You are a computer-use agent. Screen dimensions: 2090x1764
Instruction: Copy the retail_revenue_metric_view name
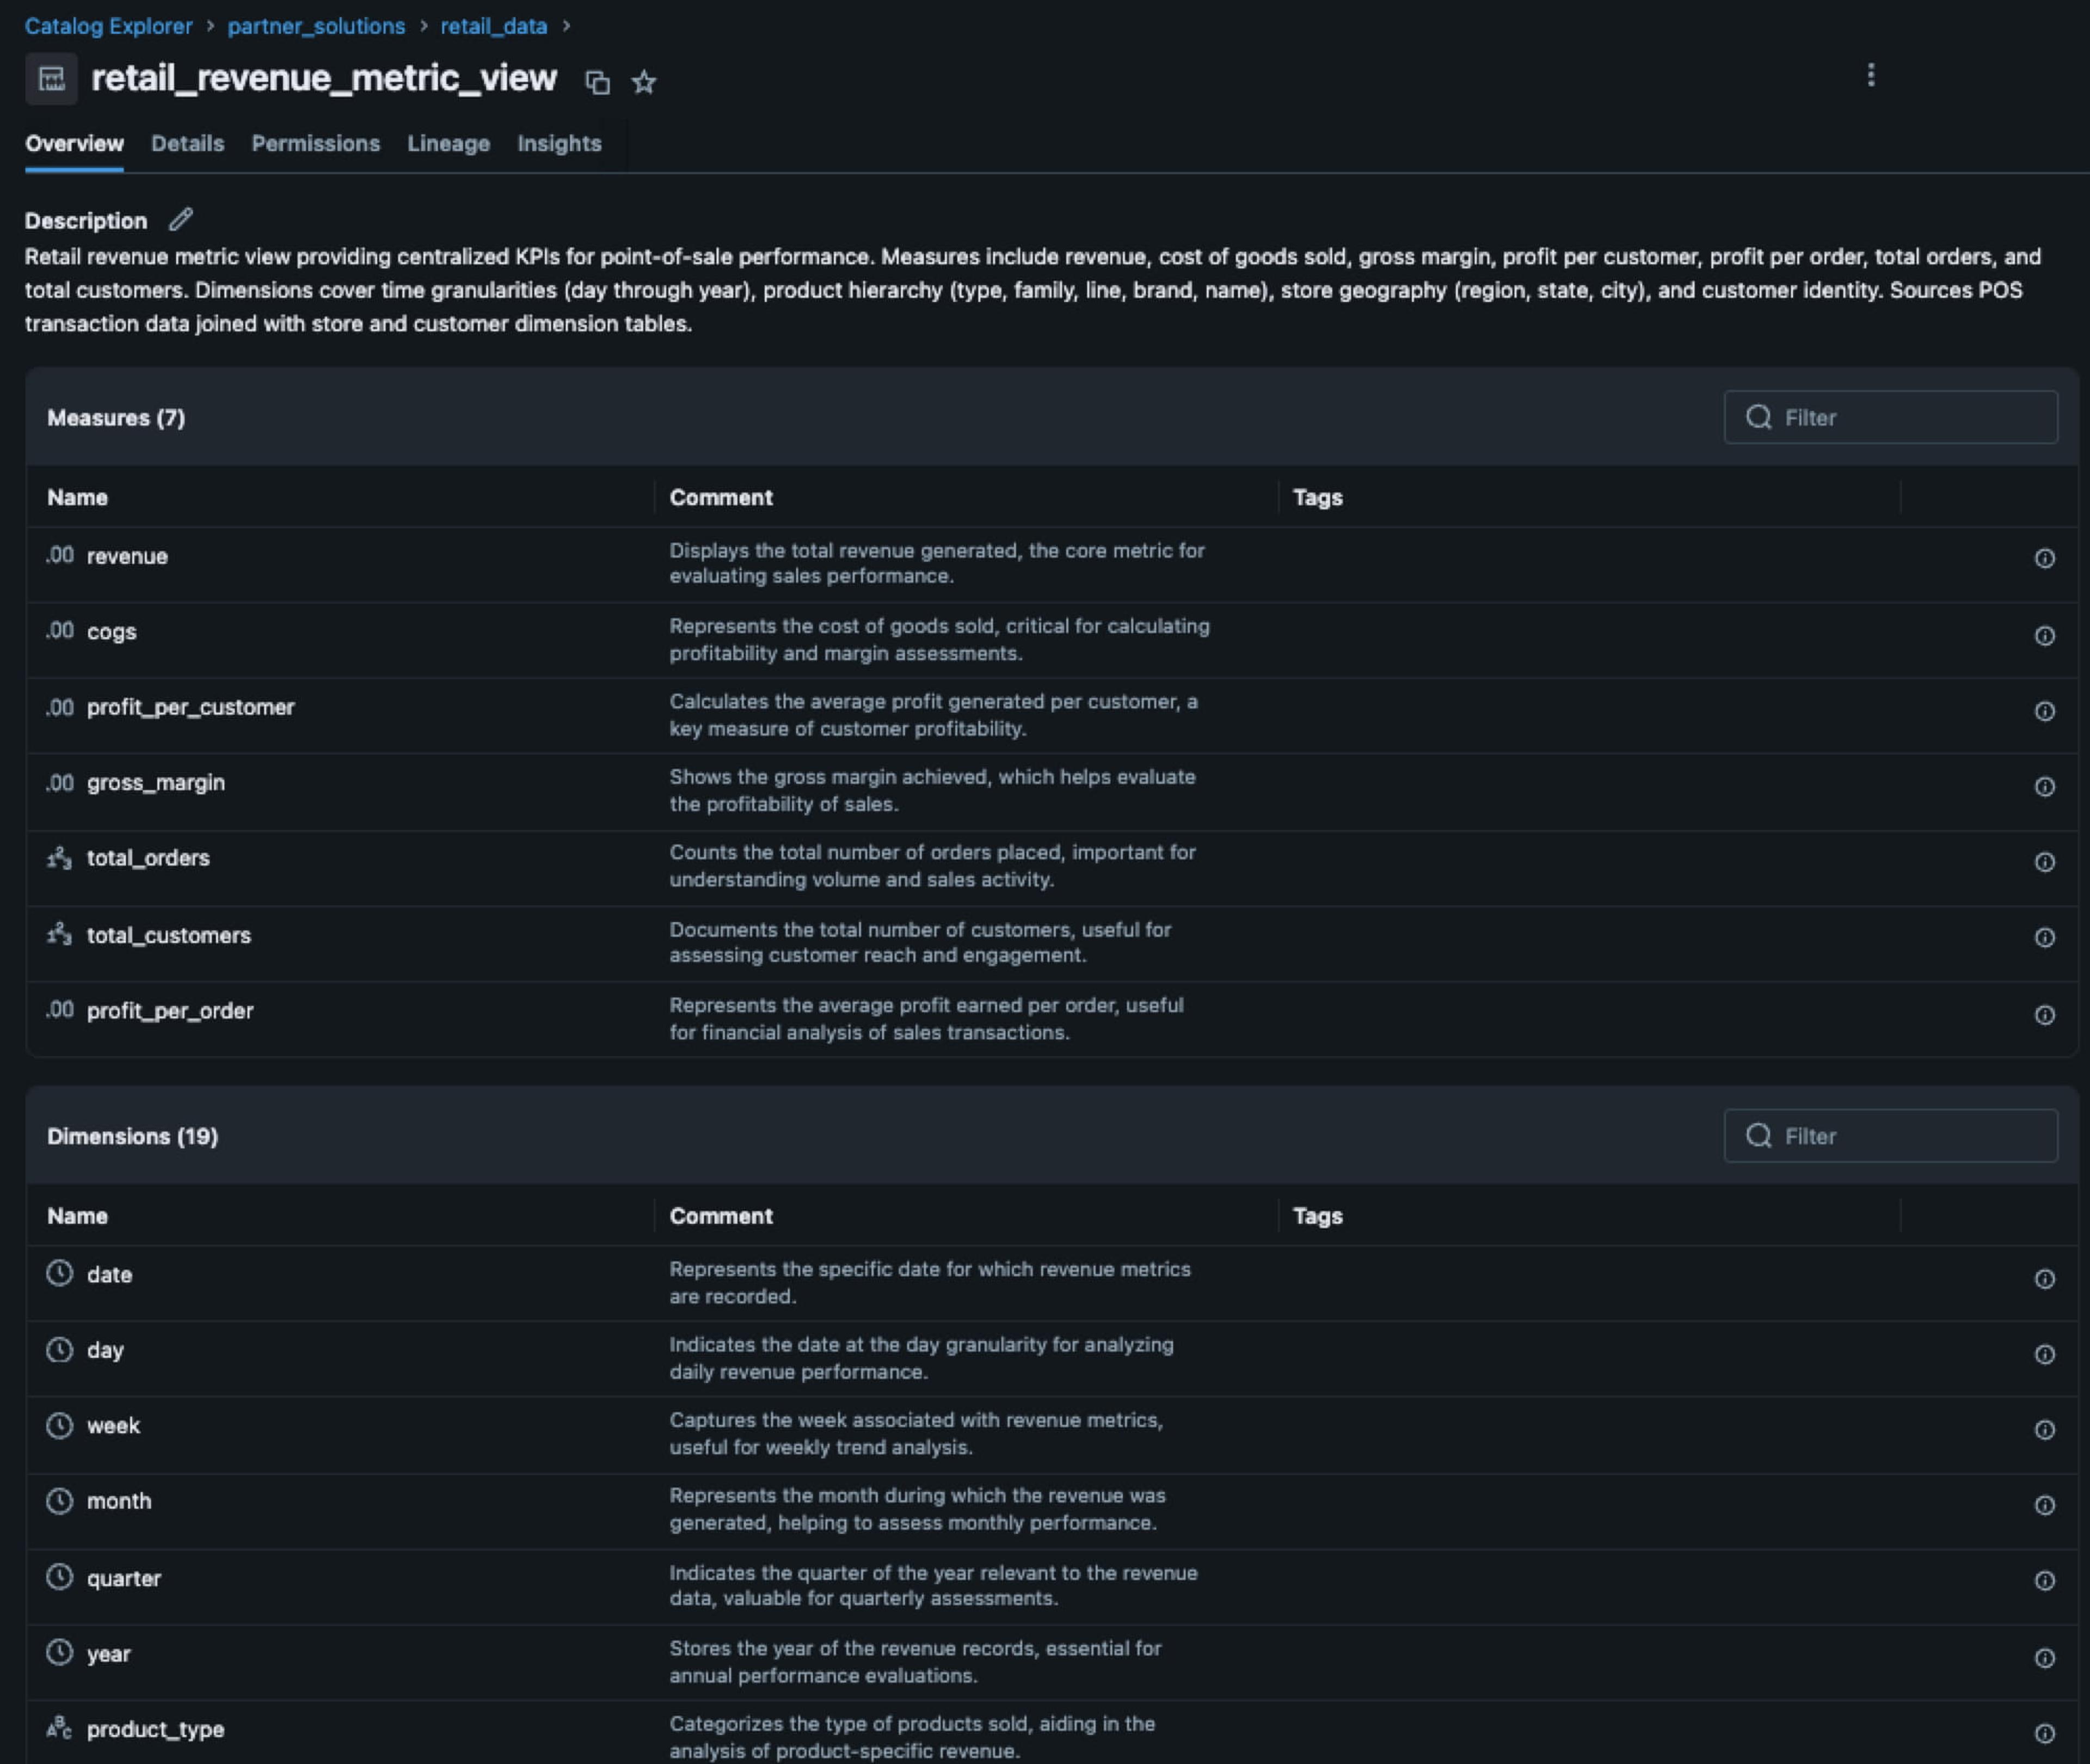click(597, 82)
